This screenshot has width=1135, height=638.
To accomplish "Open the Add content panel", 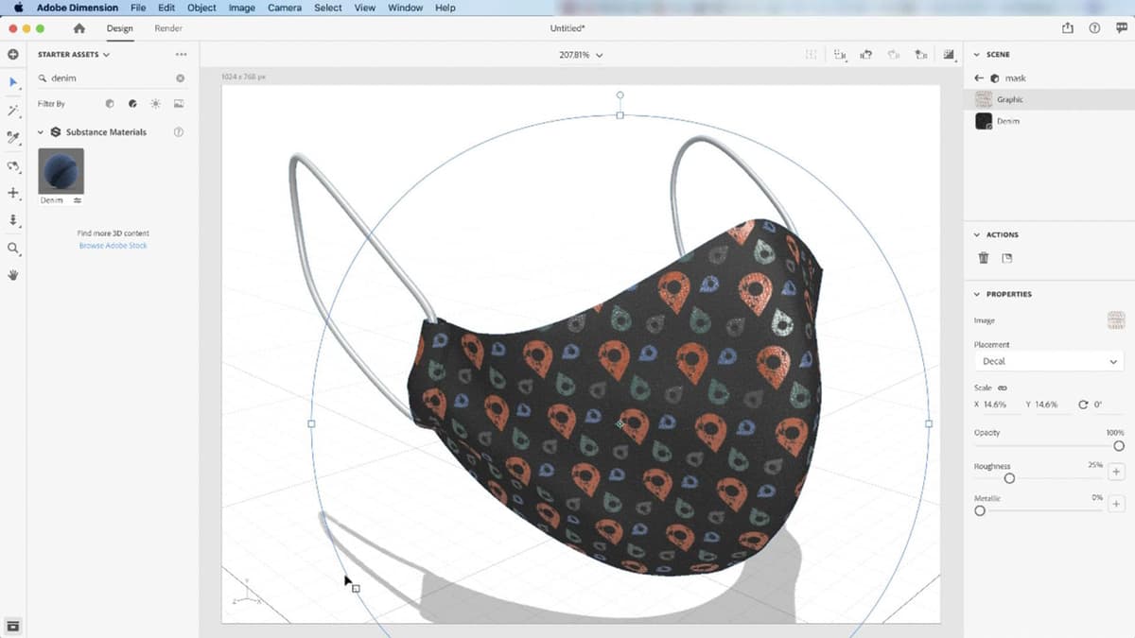I will tap(12, 54).
